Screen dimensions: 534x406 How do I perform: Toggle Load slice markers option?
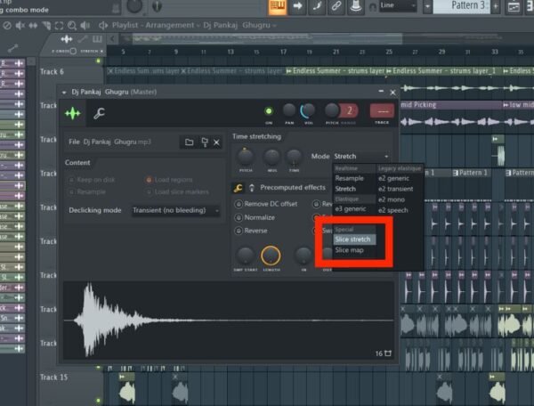tap(177, 191)
